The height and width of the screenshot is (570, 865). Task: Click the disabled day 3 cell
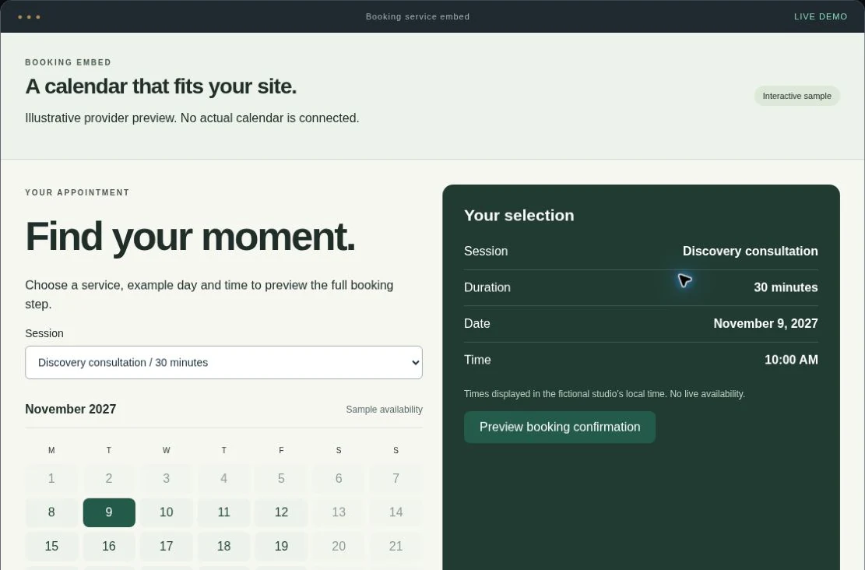pyautogui.click(x=166, y=478)
